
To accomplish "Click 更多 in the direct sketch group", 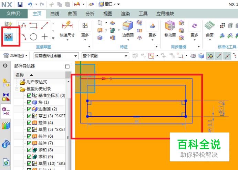I will [x=85, y=30].
